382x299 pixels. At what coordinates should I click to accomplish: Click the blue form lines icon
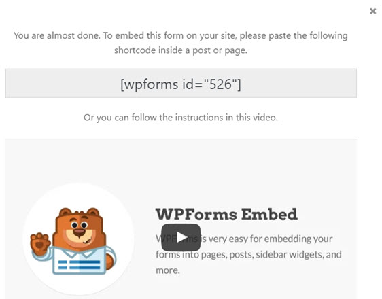[x=79, y=264]
